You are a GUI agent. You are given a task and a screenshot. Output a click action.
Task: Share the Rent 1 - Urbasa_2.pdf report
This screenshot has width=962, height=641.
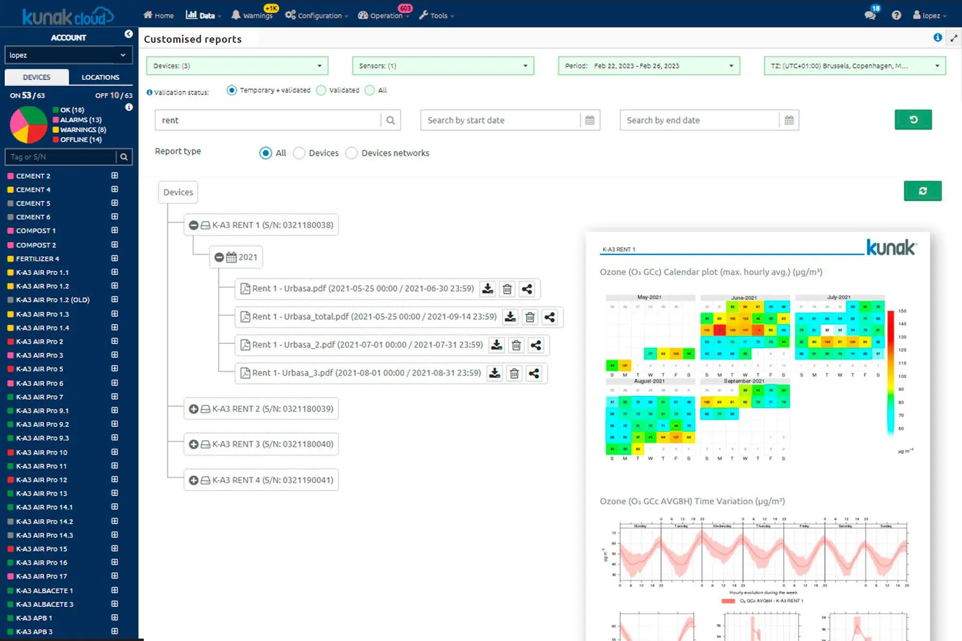pyautogui.click(x=536, y=345)
